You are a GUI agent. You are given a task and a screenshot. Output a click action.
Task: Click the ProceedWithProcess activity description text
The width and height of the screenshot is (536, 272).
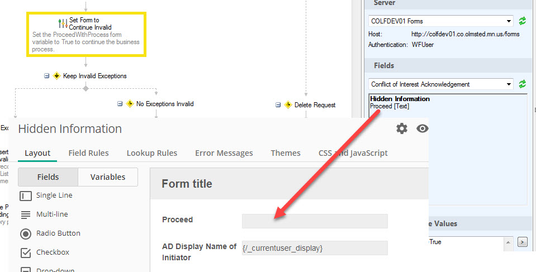click(x=86, y=42)
